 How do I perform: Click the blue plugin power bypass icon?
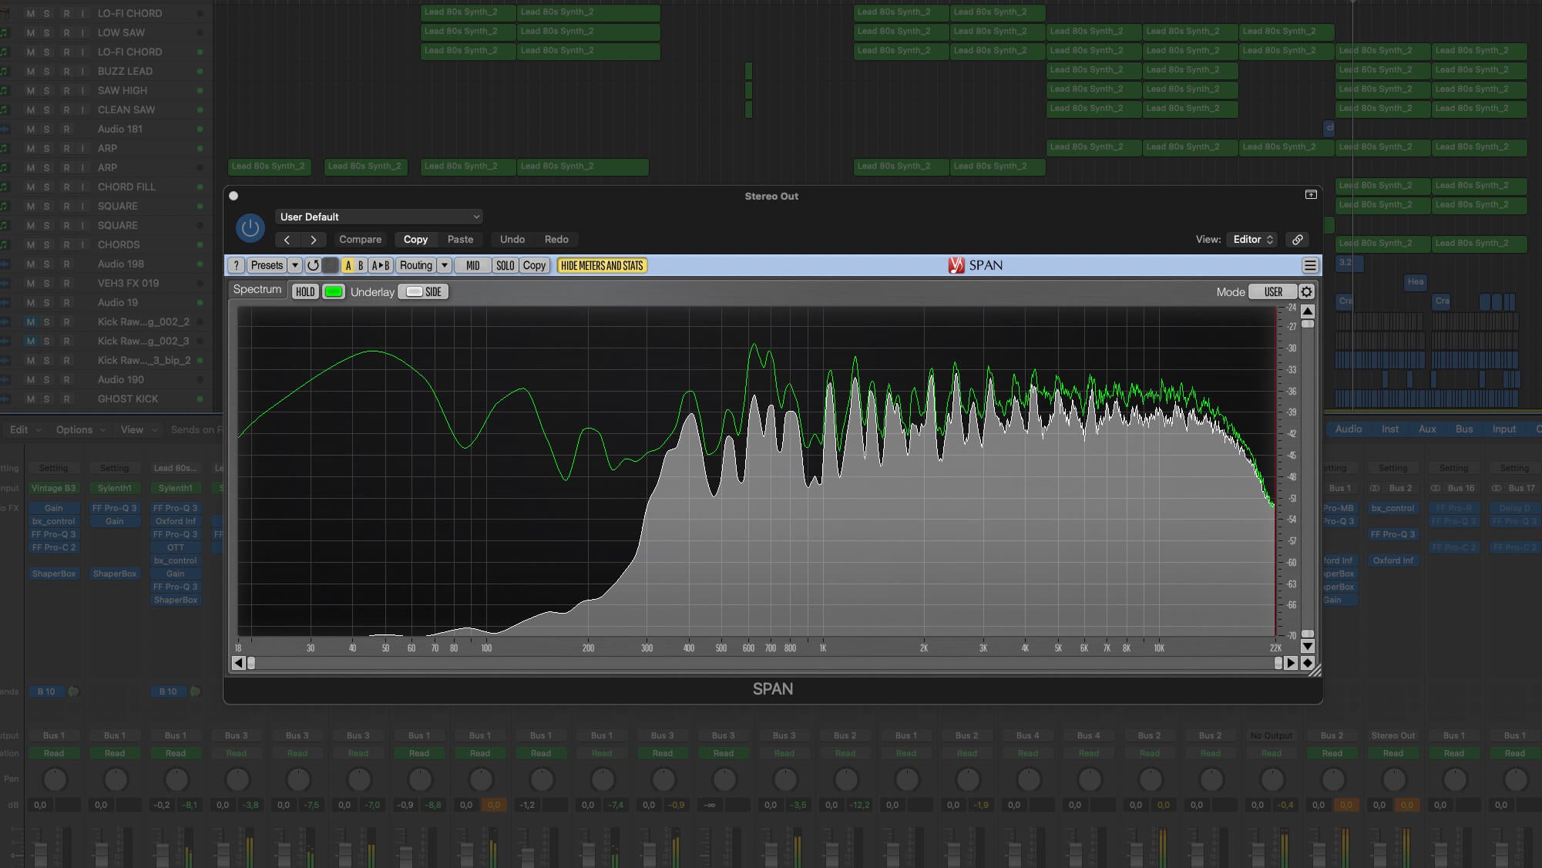250,228
